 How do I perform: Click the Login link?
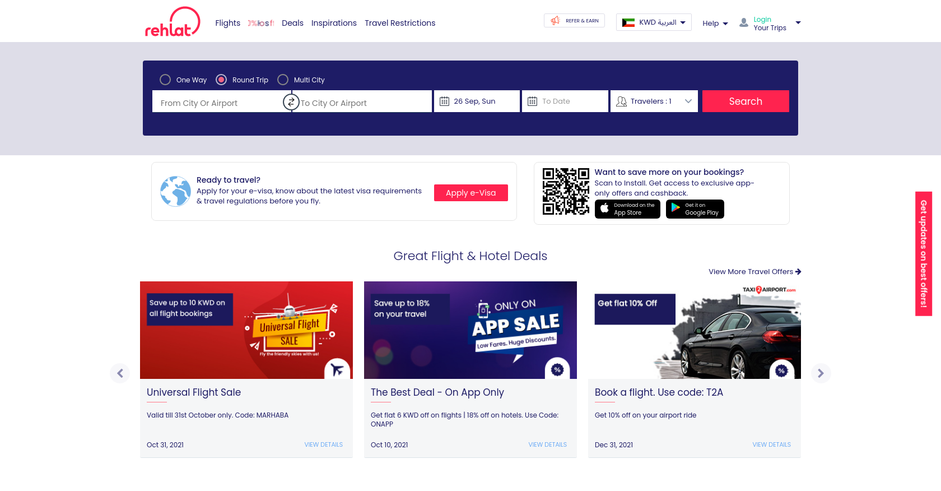point(762,20)
